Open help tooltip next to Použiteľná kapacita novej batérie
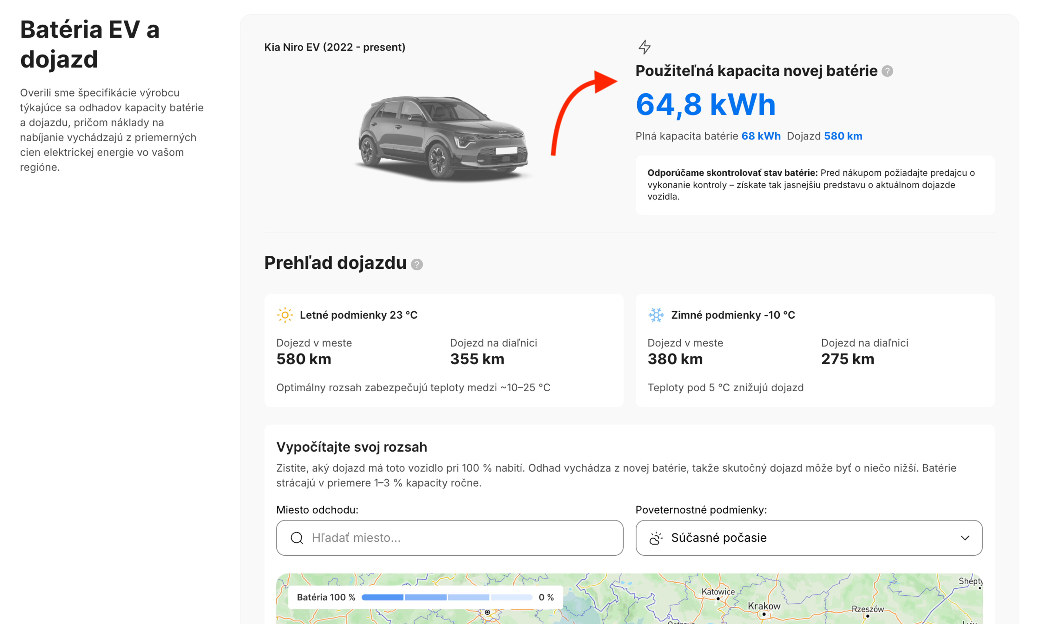 [887, 71]
